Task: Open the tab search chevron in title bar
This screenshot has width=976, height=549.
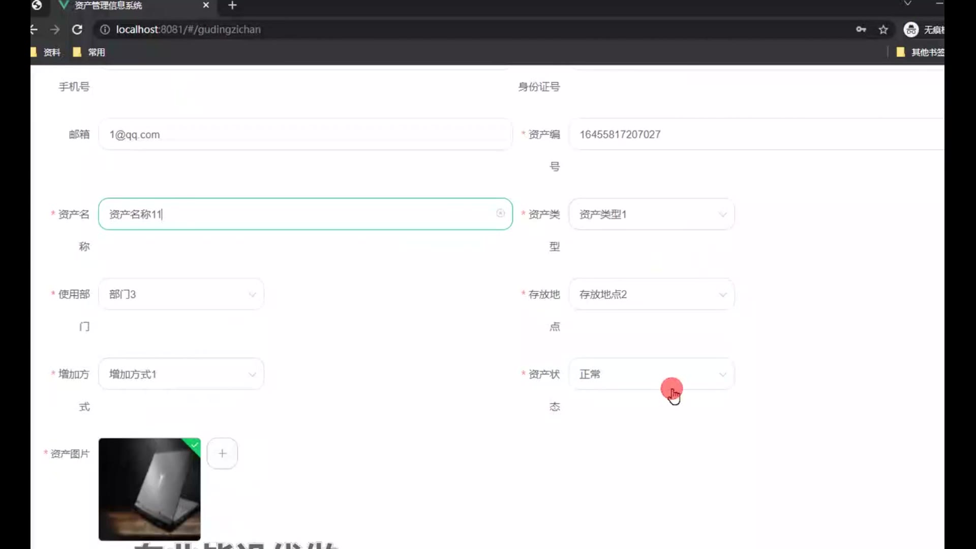Action: [x=907, y=4]
